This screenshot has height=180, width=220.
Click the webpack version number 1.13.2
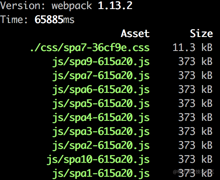pyautogui.click(x=115, y=6)
